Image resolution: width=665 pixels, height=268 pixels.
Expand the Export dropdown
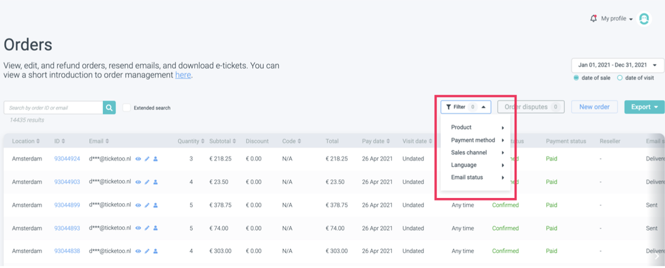[644, 107]
